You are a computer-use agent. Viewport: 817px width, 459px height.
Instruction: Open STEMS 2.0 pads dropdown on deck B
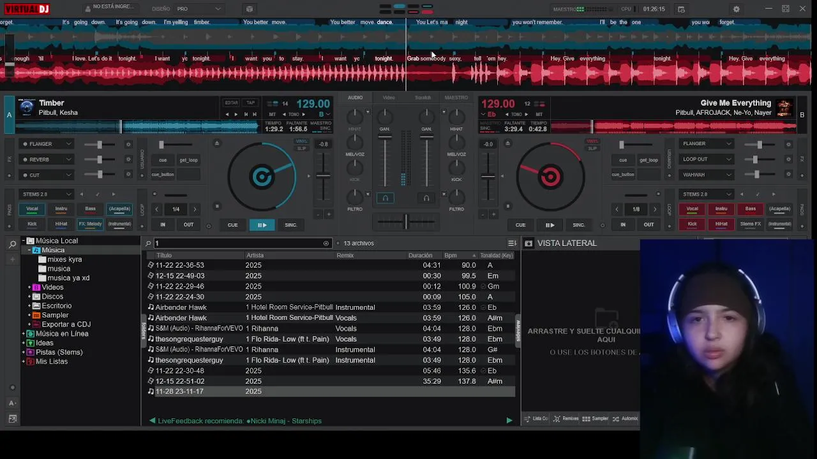pyautogui.click(x=707, y=194)
